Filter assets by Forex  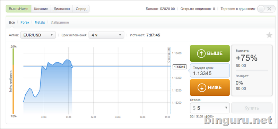25,23
